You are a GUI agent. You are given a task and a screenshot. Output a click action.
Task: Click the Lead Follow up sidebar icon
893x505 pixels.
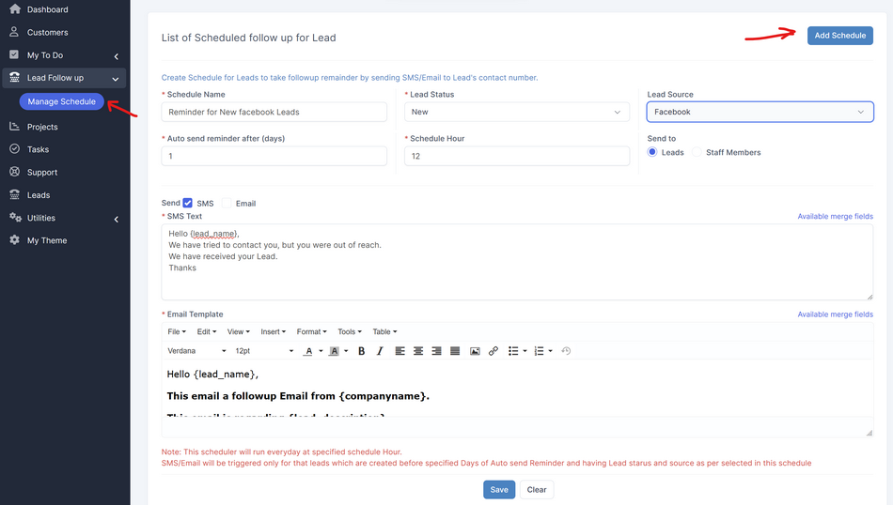point(15,77)
